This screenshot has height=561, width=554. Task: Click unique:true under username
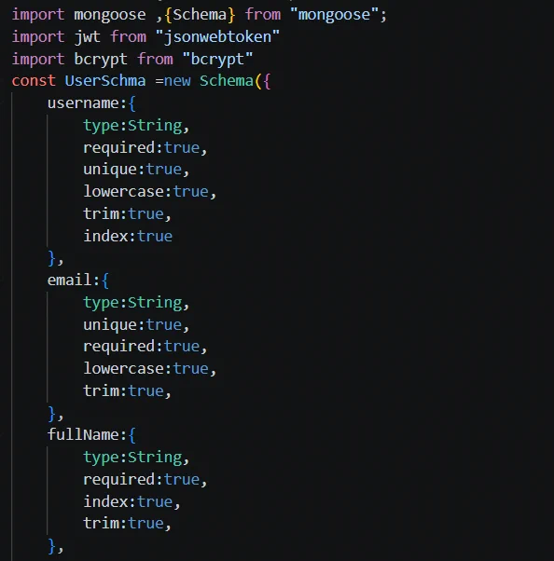132,170
